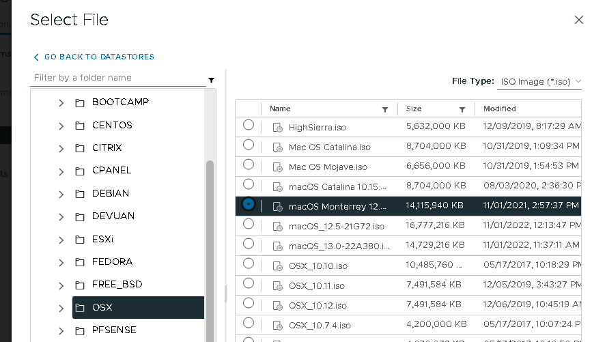Screen dimensions: 592x342
Task: Click the FREE_BSD folder icon
Action: click(x=80, y=285)
